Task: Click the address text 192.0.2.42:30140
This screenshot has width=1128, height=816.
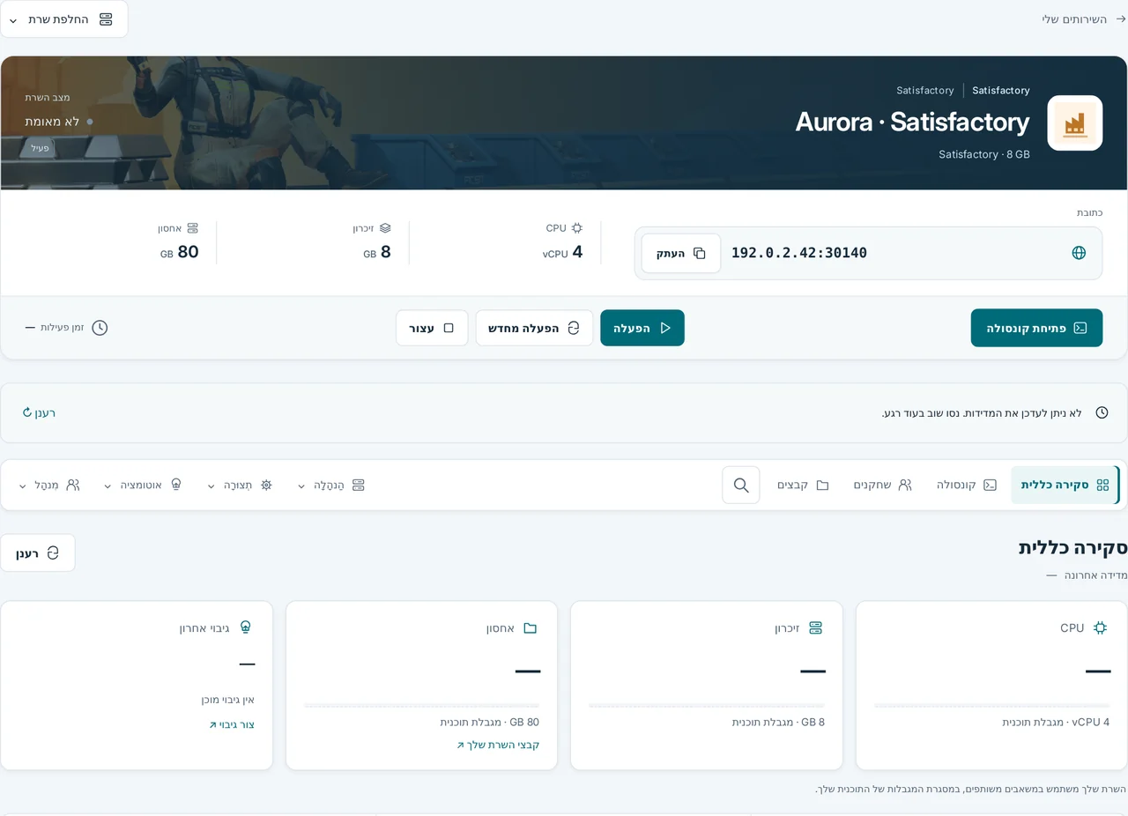Action: click(x=799, y=254)
